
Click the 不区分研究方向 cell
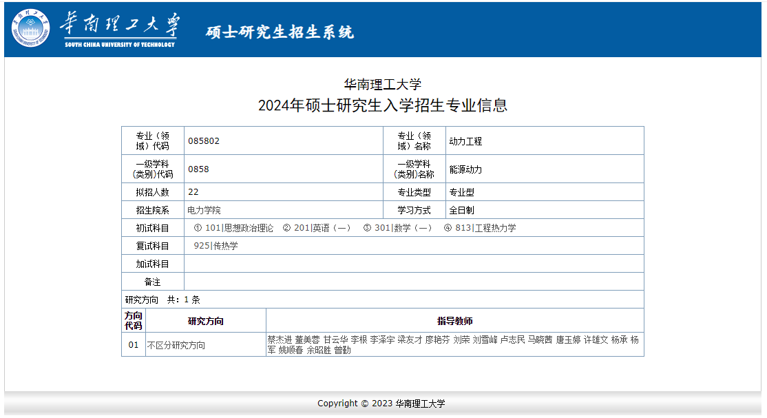pyautogui.click(x=176, y=345)
